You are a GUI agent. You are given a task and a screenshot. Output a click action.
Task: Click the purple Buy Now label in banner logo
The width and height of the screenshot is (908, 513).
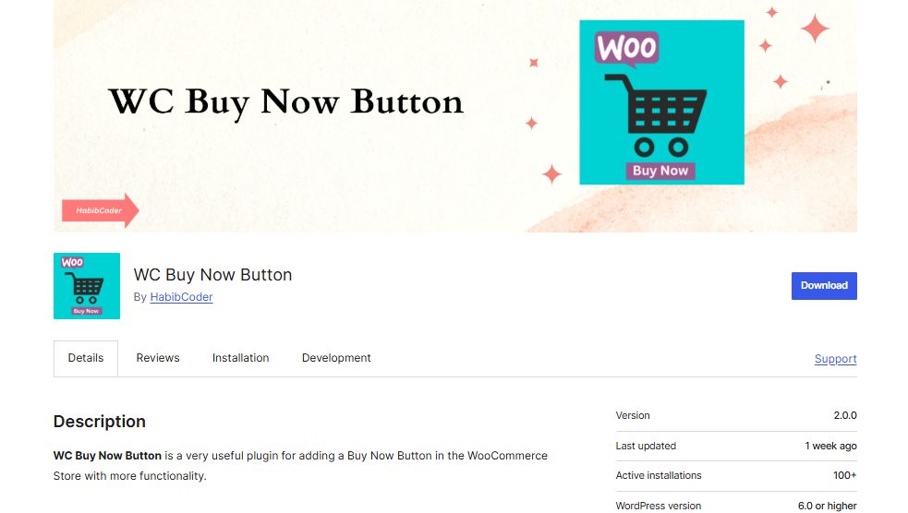(660, 171)
